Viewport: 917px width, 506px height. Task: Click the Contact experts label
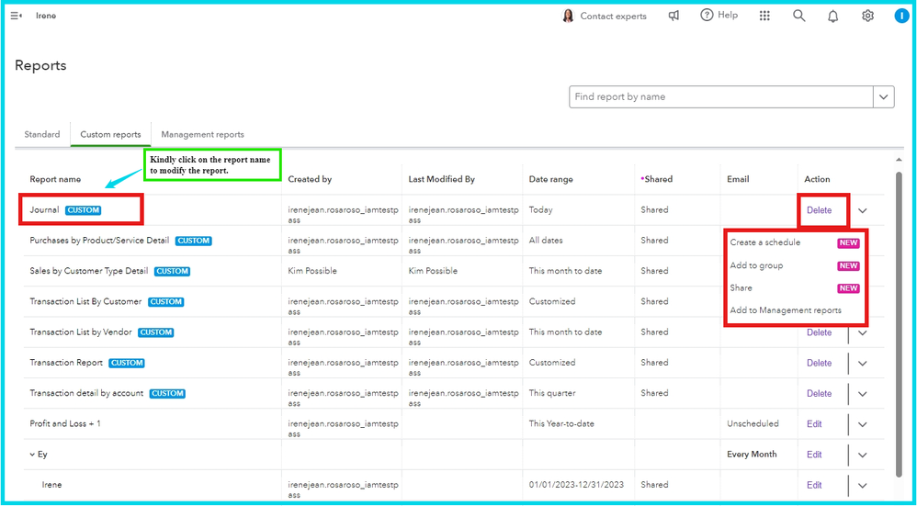point(614,17)
